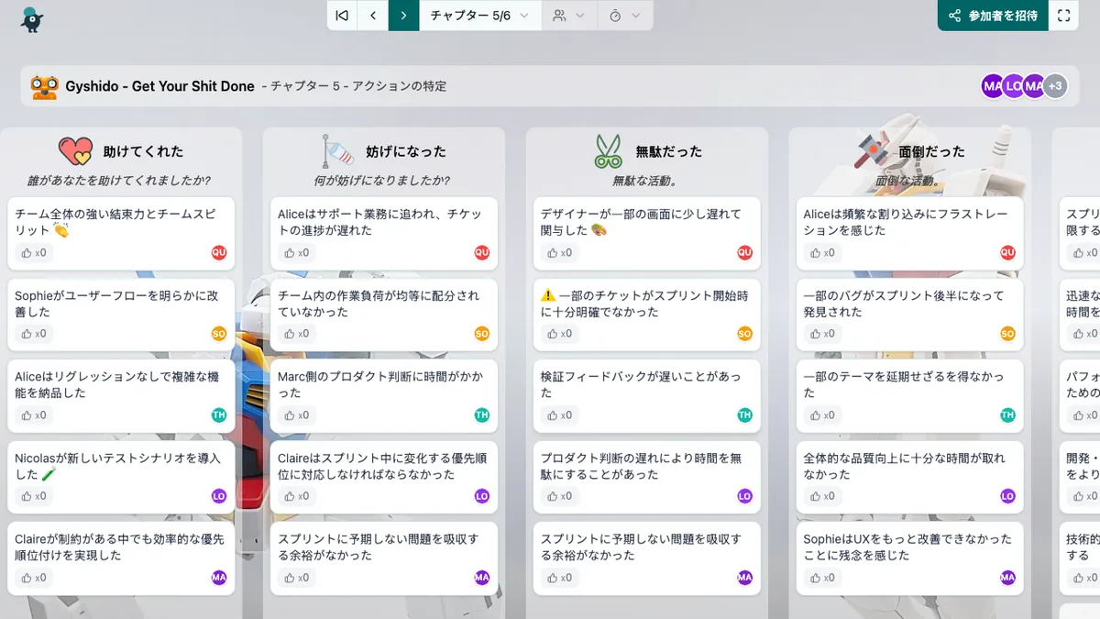Enter fullscreen mode icon
Image resolution: width=1100 pixels, height=619 pixels.
(1063, 16)
